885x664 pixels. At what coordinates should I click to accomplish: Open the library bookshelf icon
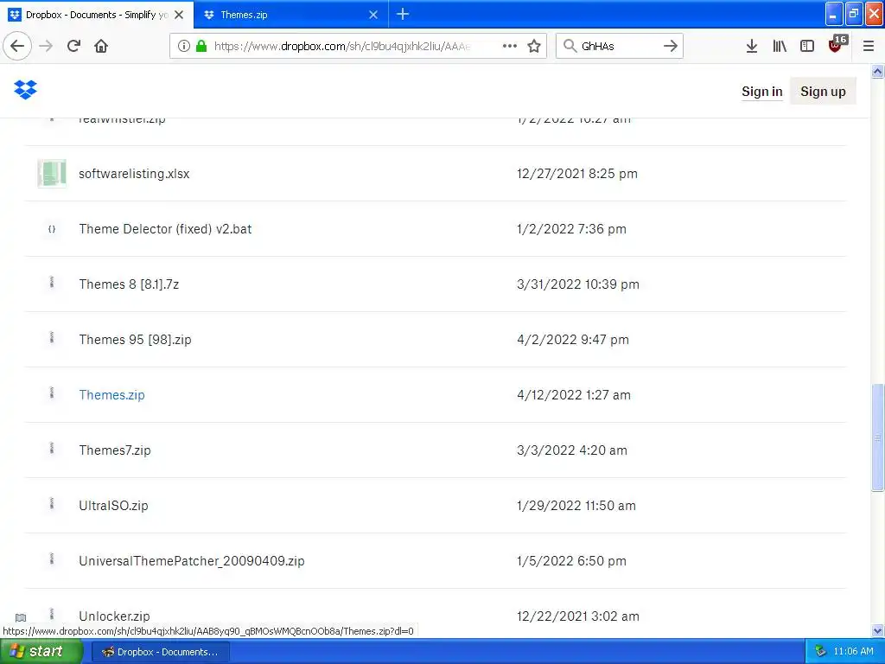[x=780, y=46]
